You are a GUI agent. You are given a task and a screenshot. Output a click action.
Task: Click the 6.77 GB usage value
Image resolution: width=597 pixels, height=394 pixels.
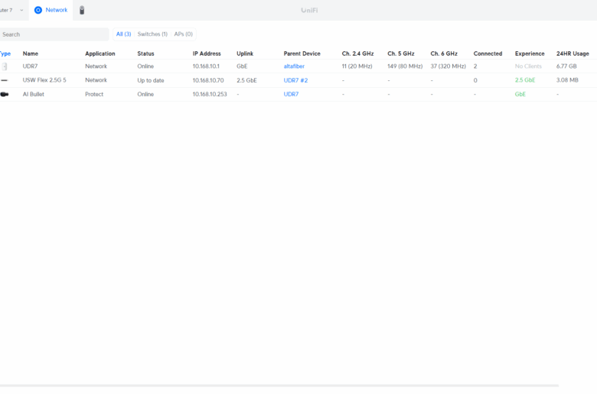coord(566,66)
